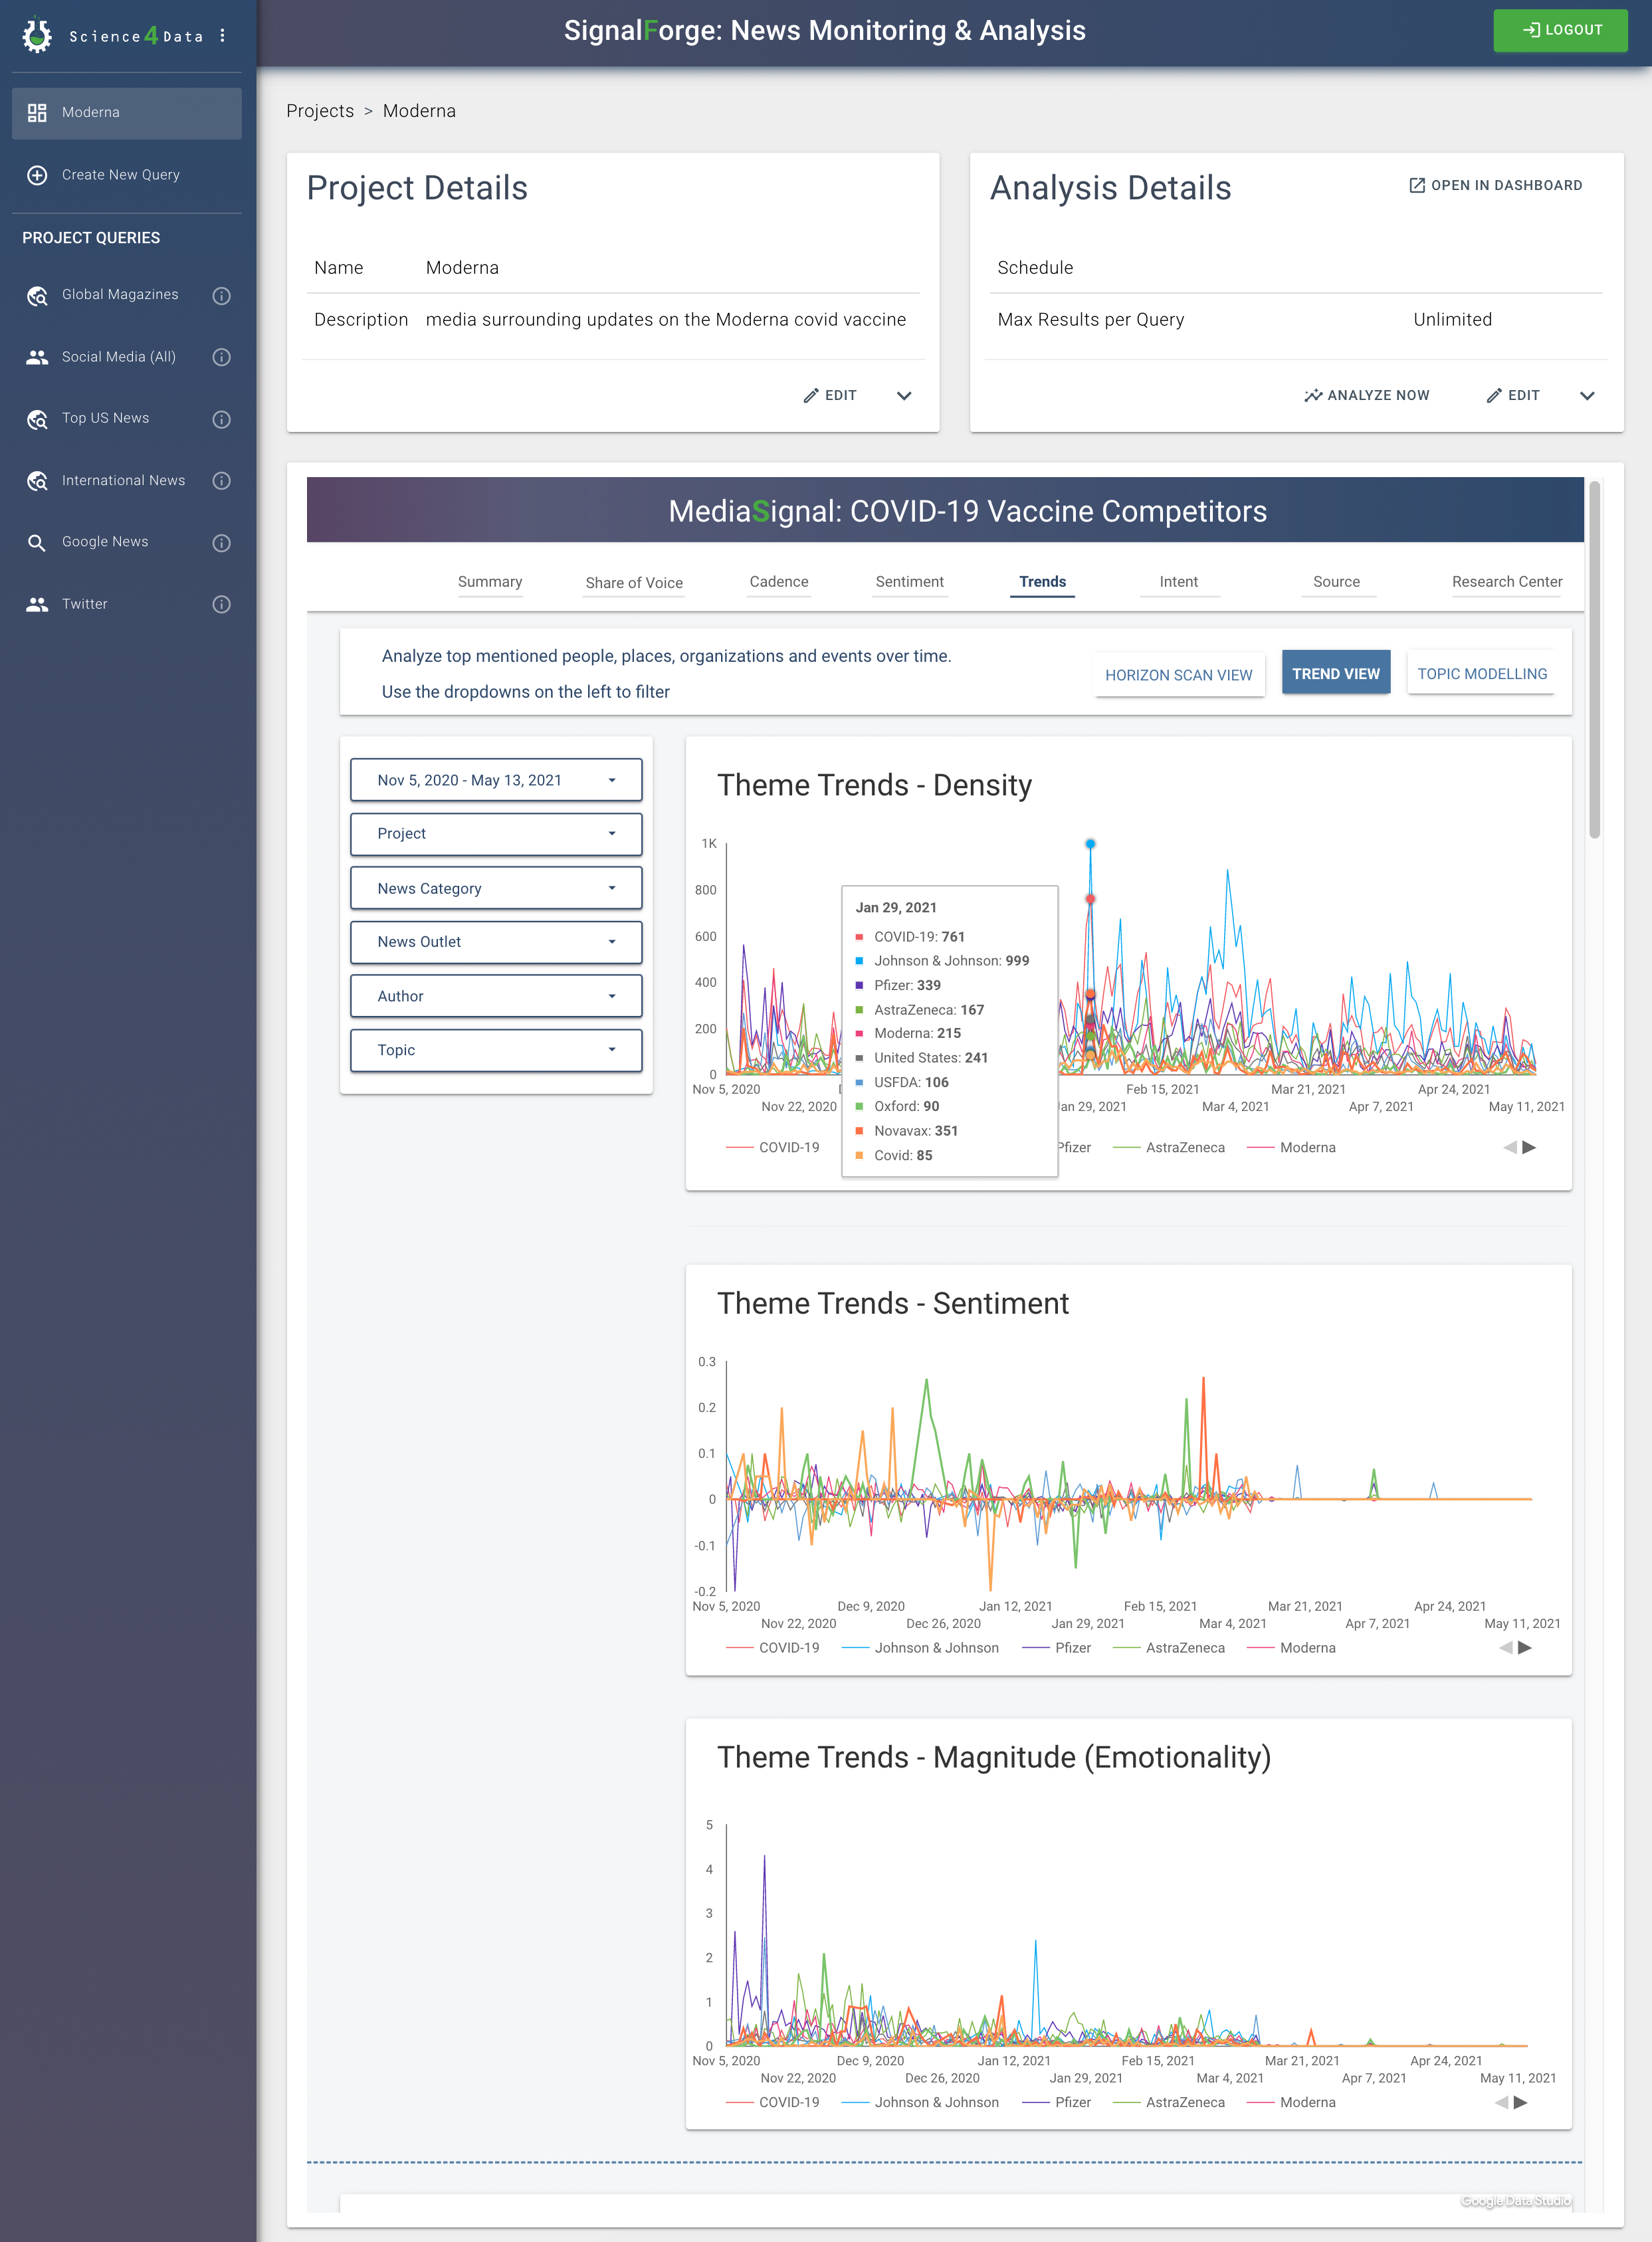This screenshot has width=1652, height=2242.
Task: Switch to the Sentiment tab
Action: [909, 582]
